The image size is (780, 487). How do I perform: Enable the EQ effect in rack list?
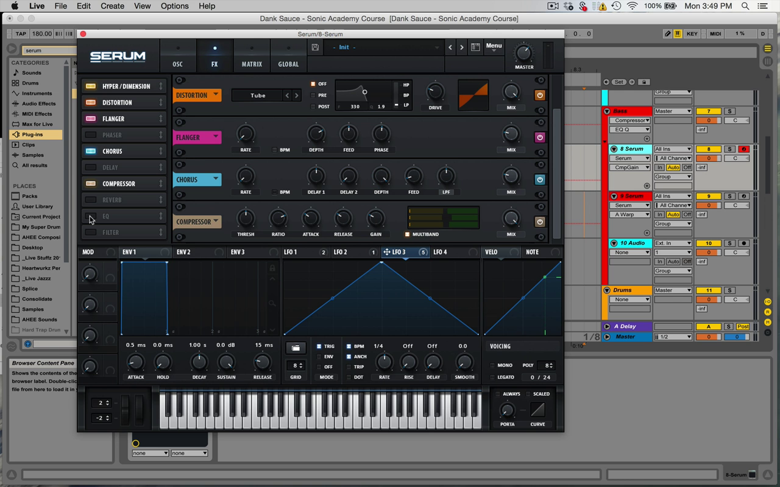pos(91,216)
